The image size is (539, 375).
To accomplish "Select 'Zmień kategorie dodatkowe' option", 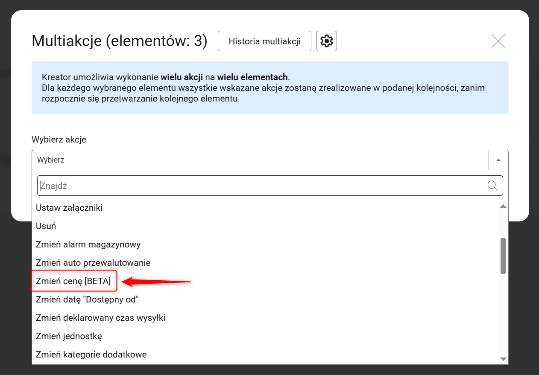I will (91, 355).
